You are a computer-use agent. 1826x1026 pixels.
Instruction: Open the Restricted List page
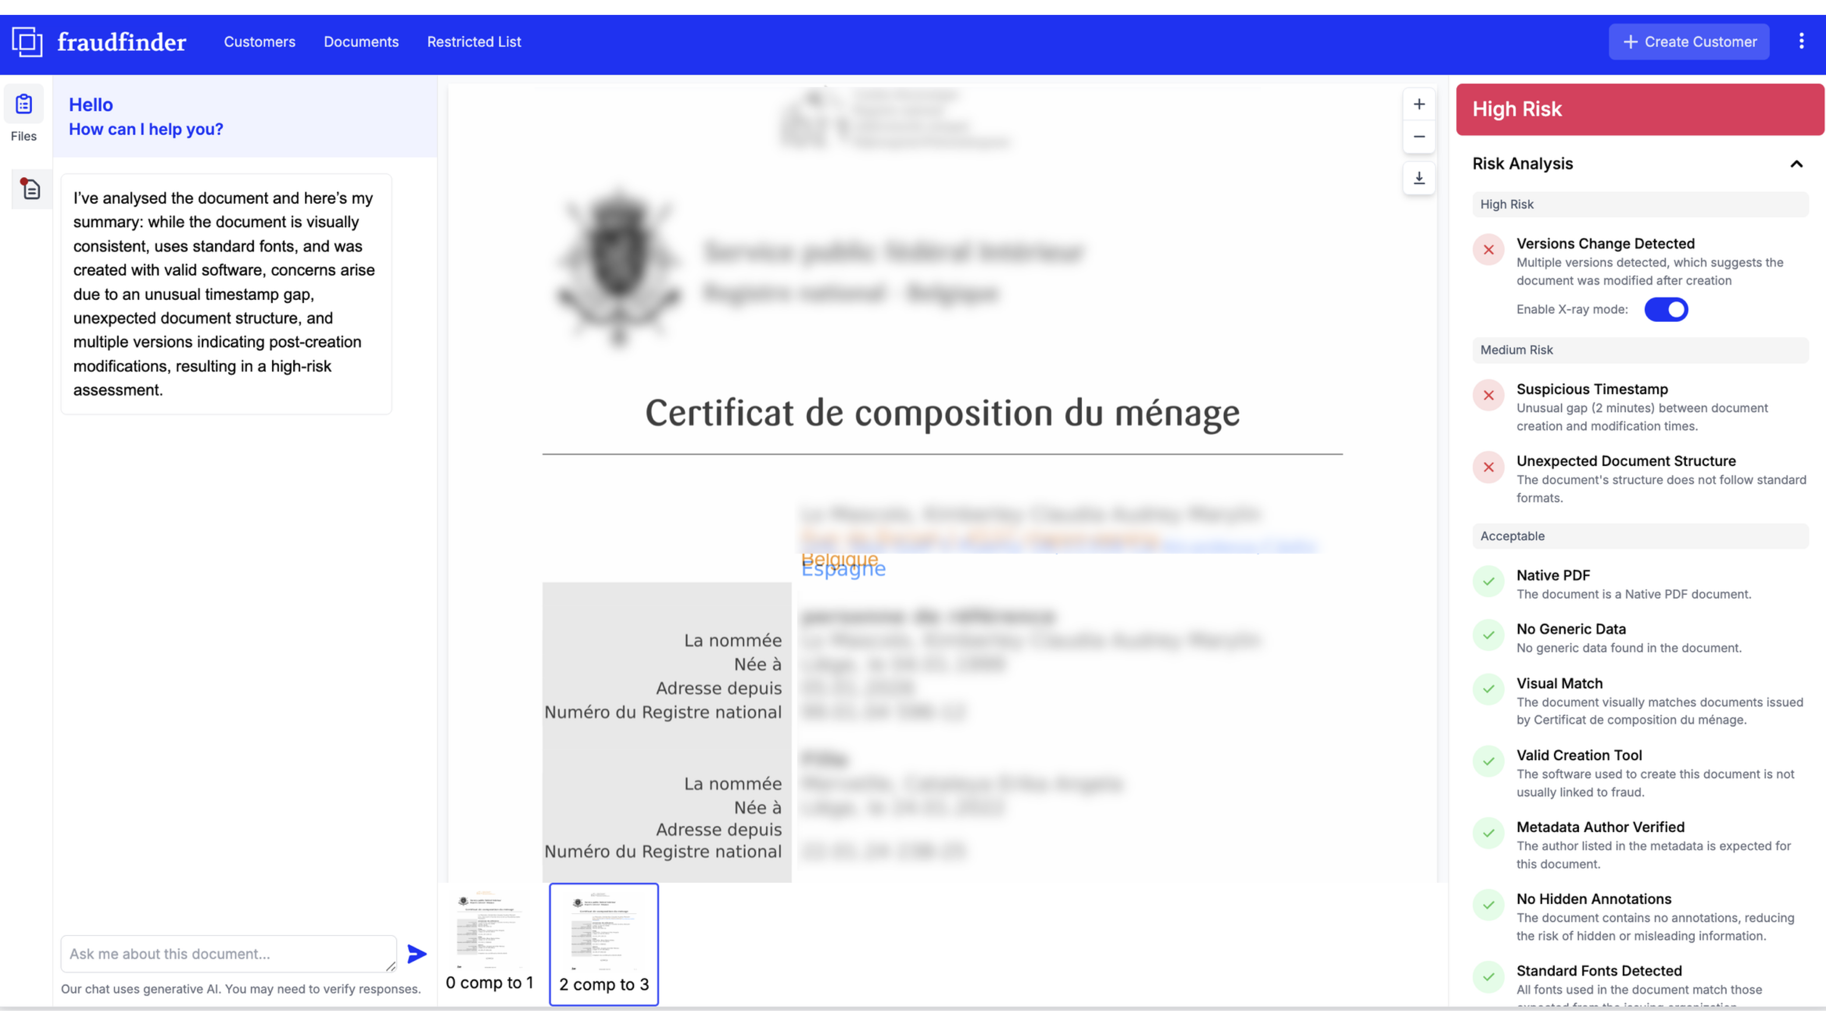[x=474, y=42]
